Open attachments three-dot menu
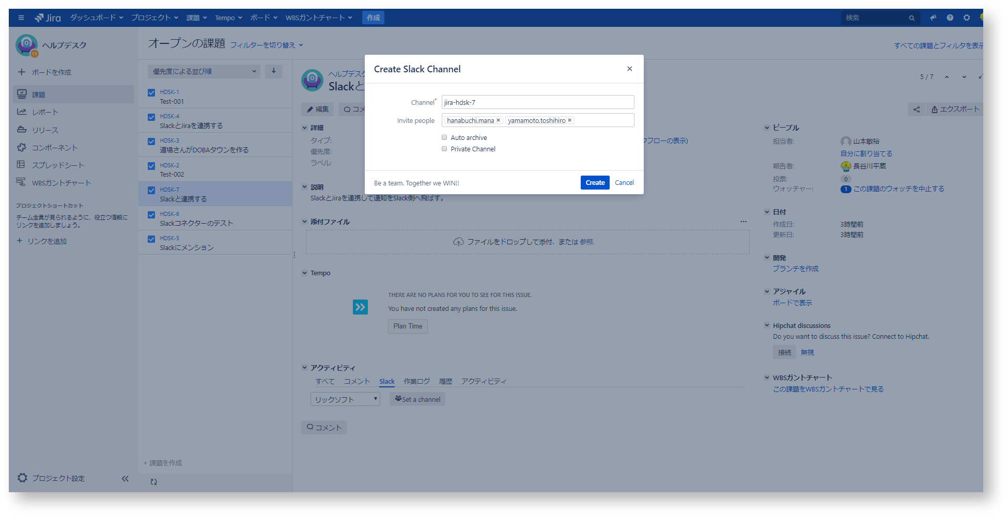The width and height of the screenshot is (1008, 517). point(743,222)
